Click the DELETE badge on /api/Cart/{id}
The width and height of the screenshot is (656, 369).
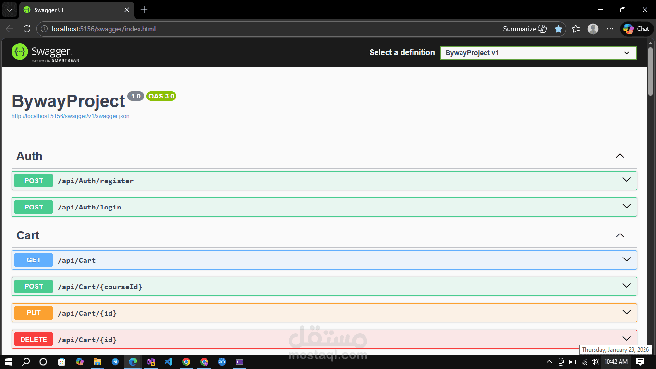(33, 339)
